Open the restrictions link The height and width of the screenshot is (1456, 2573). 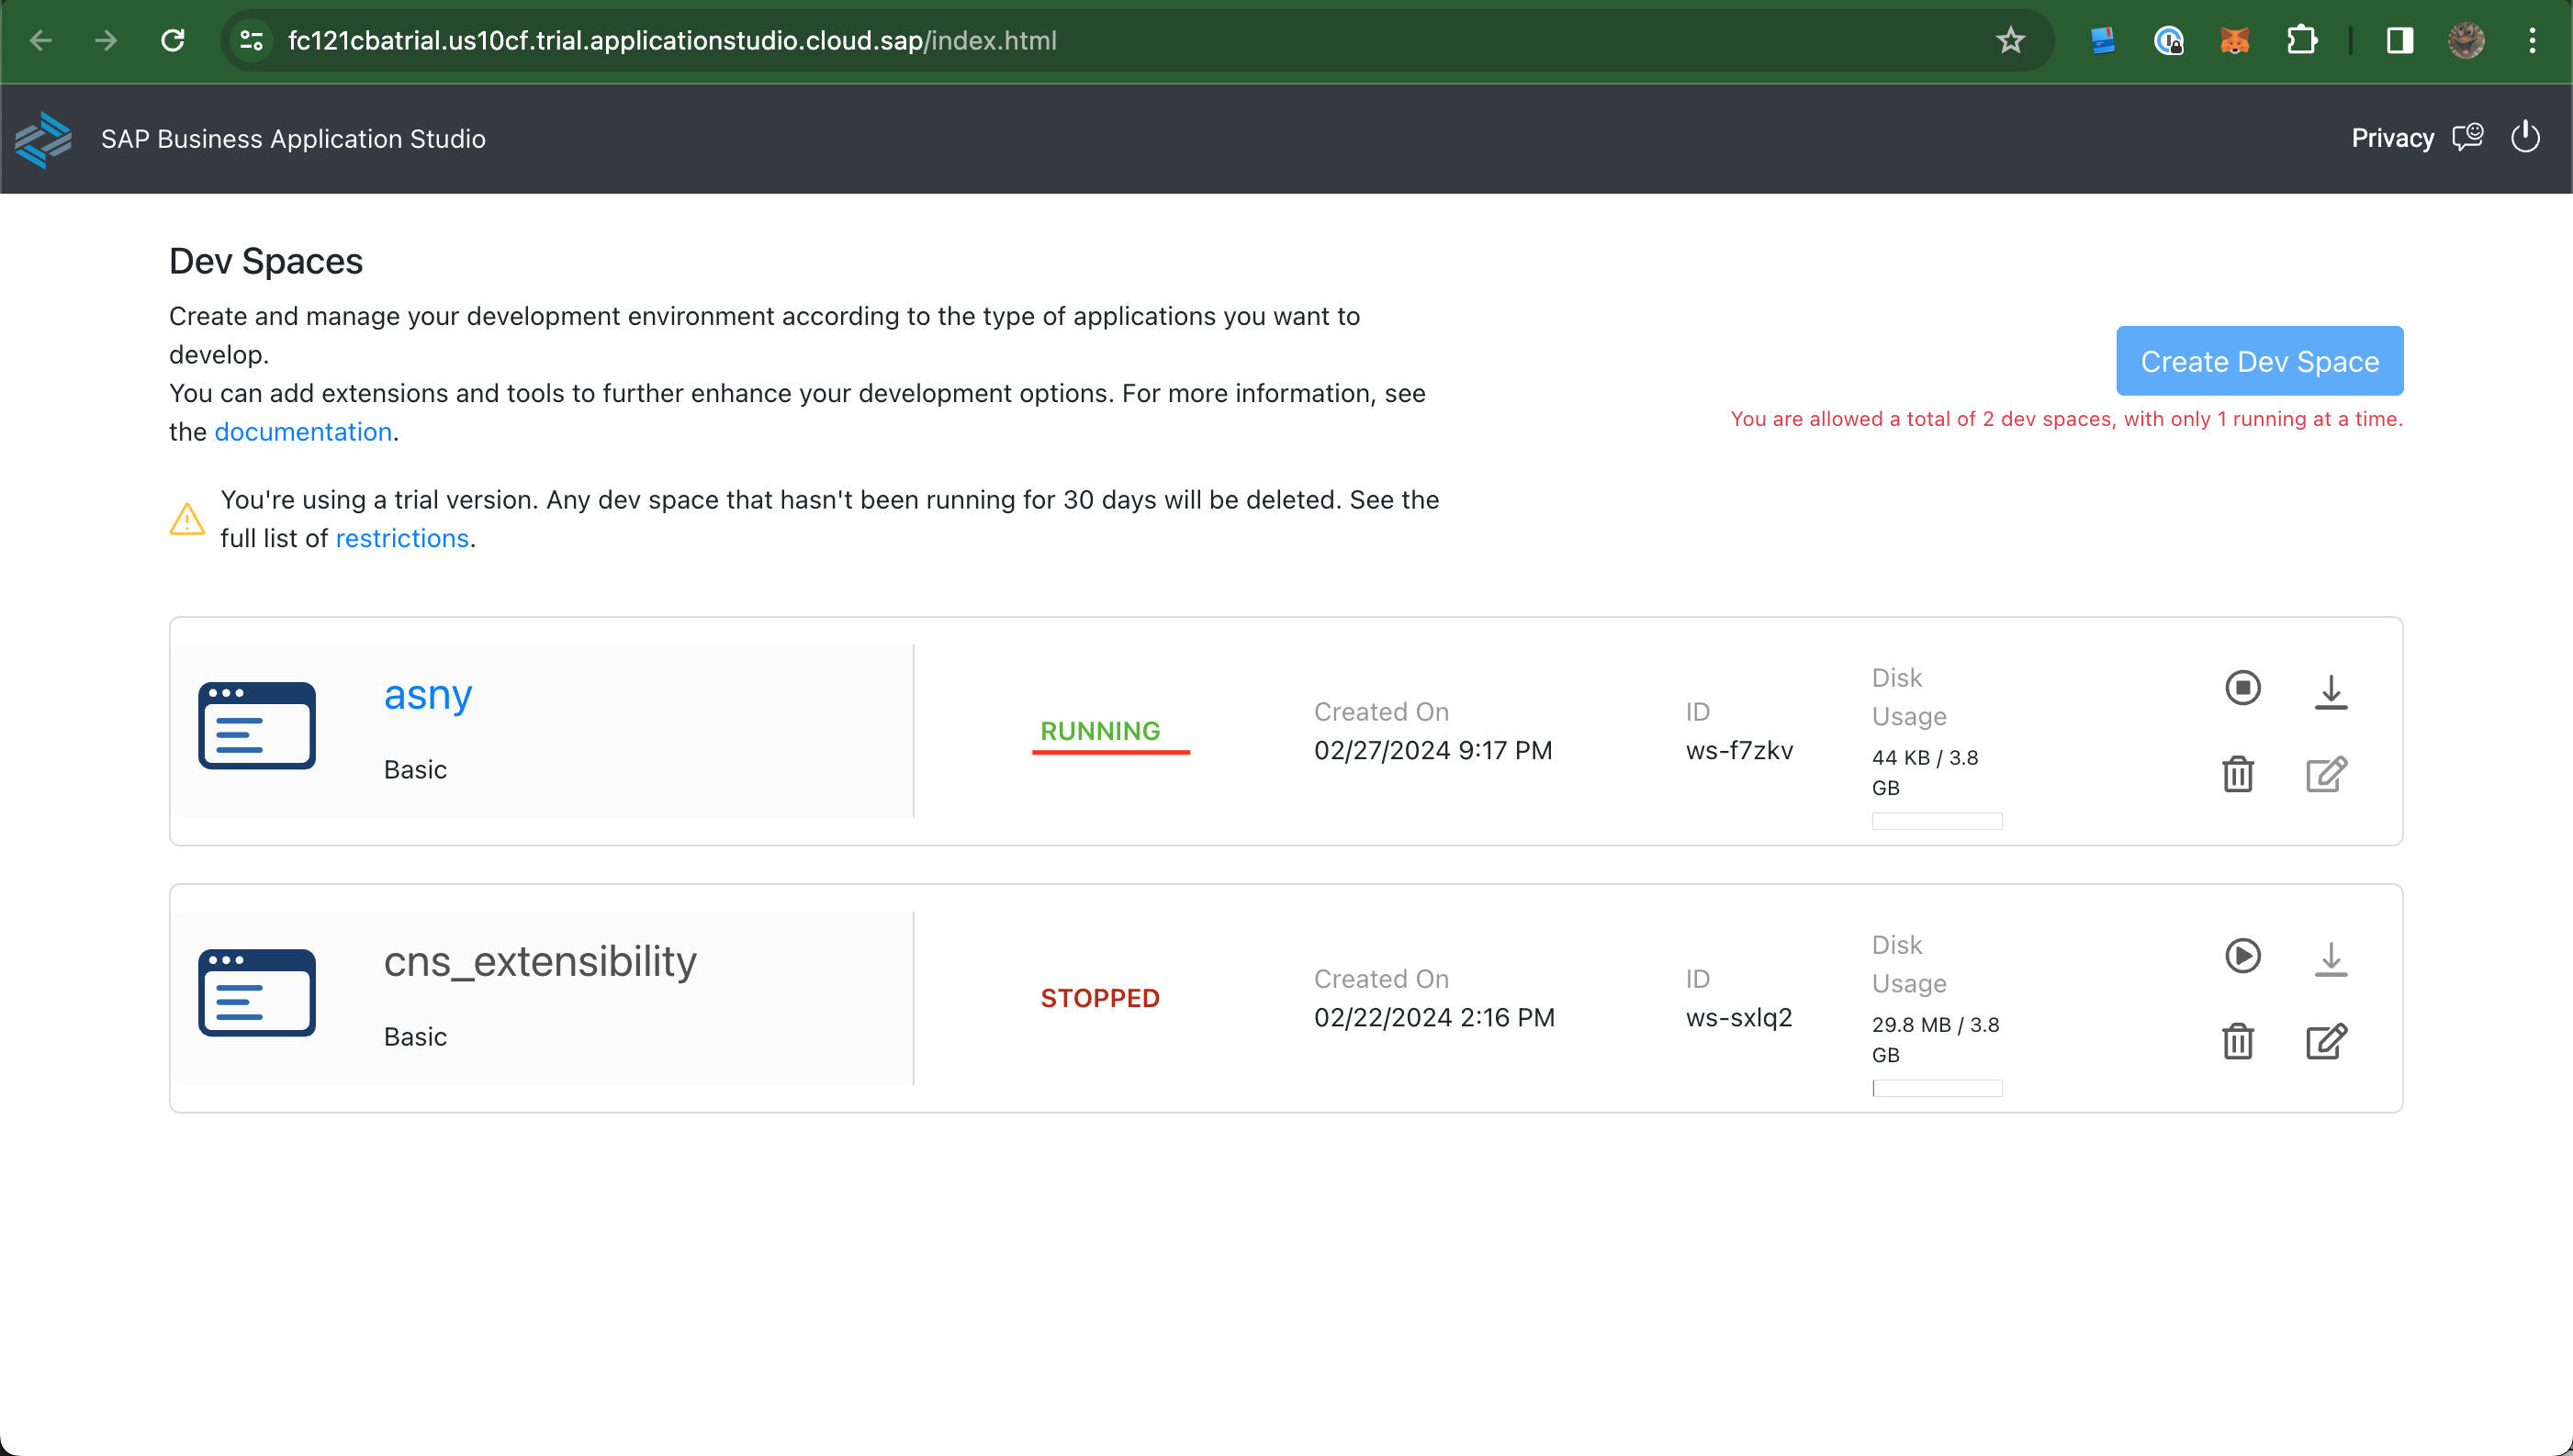click(402, 539)
